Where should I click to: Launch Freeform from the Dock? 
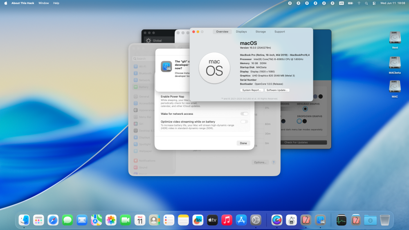click(x=198, y=220)
